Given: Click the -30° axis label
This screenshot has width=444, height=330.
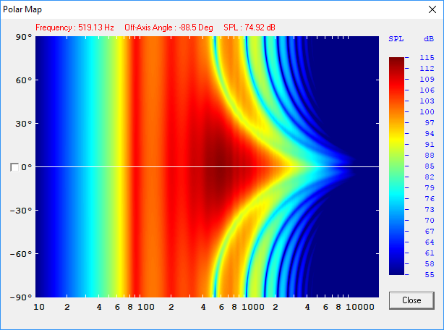Looking at the screenshot, I should 21,211.
